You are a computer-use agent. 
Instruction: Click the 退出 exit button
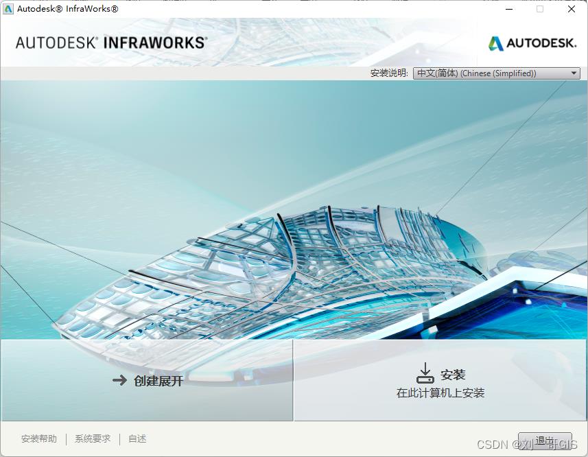[545, 441]
